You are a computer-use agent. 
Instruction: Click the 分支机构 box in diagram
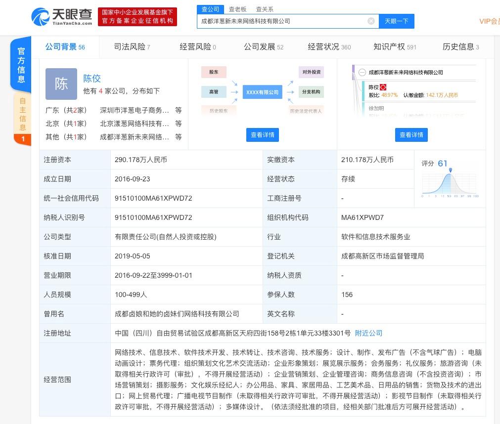point(311,92)
